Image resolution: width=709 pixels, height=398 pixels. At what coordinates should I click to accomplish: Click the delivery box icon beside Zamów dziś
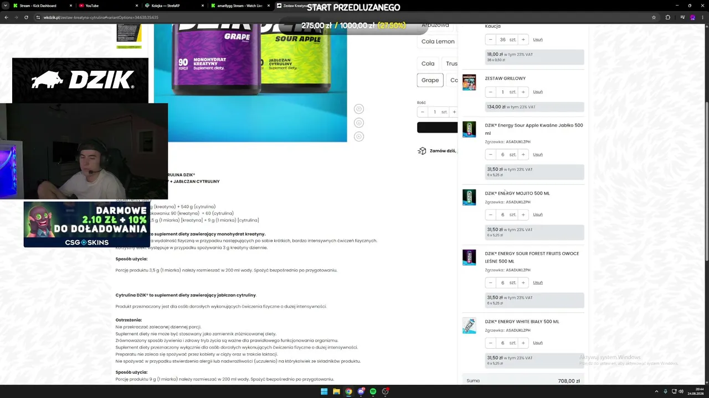(x=422, y=151)
